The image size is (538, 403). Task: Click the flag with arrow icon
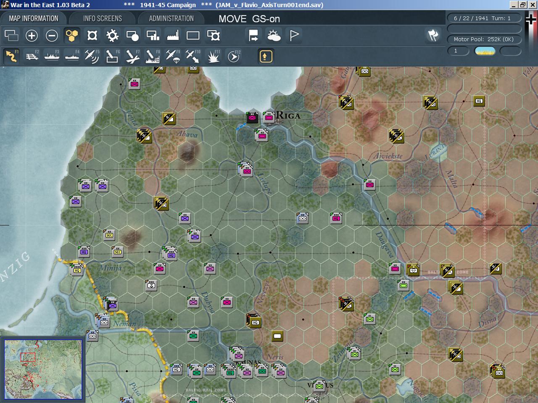(x=253, y=36)
